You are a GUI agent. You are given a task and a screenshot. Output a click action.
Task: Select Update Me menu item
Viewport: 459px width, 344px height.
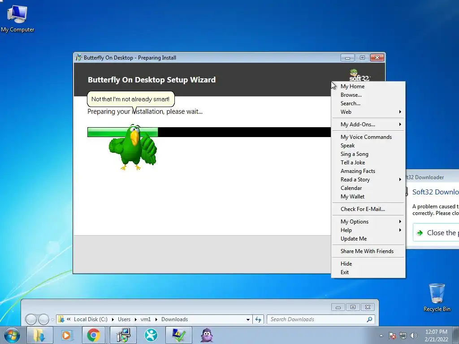point(368,238)
